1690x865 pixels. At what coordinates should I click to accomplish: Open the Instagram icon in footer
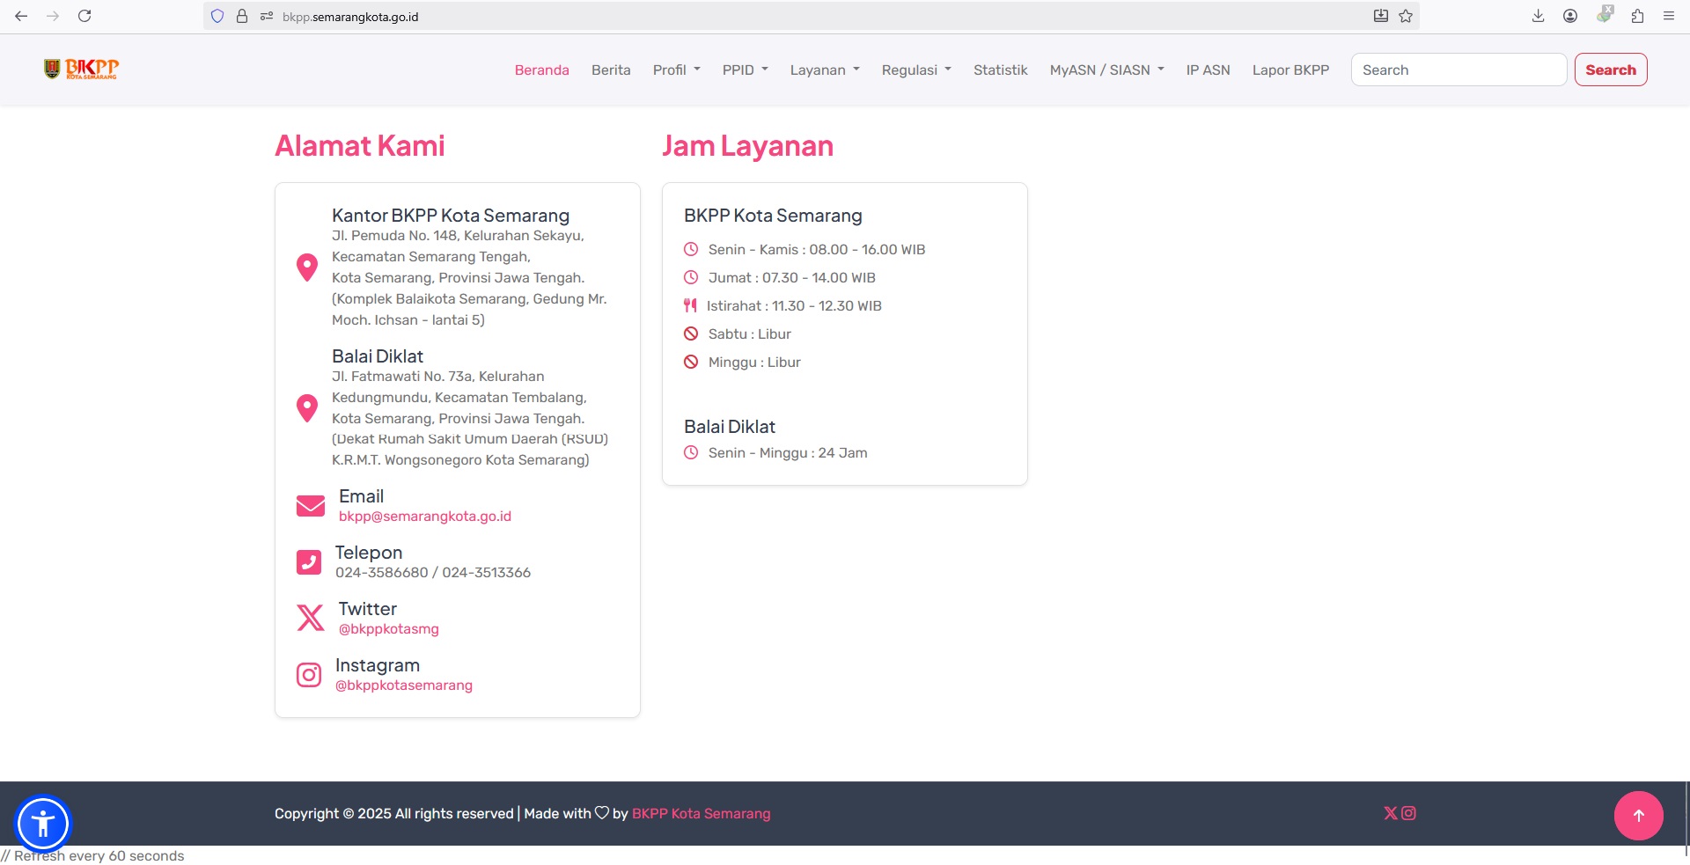click(x=1408, y=813)
